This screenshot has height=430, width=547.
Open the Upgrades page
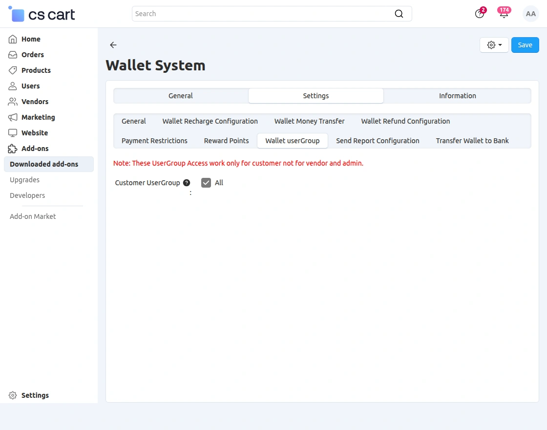coord(24,180)
